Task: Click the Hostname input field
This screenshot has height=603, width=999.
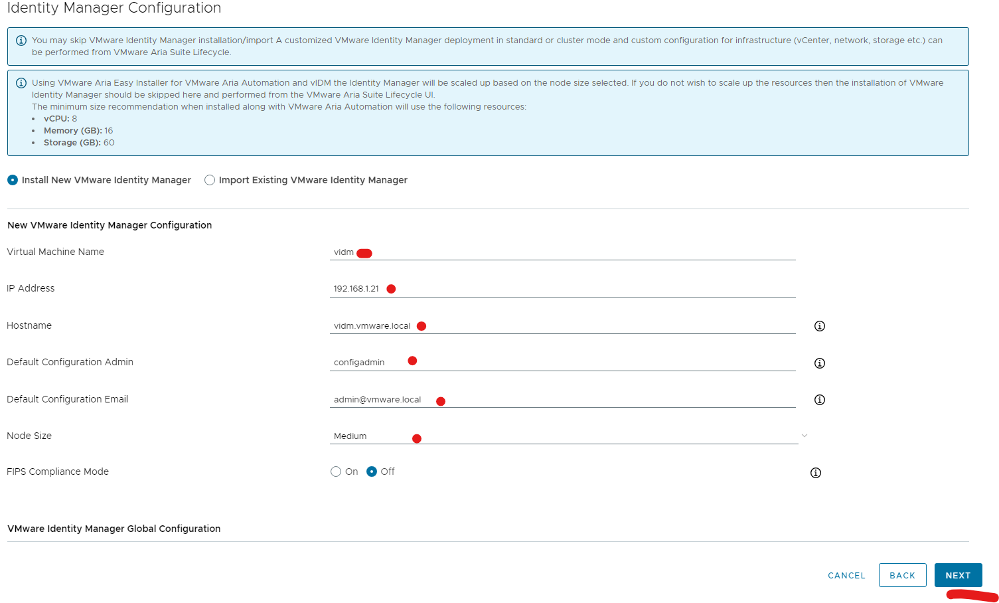Action: 562,326
